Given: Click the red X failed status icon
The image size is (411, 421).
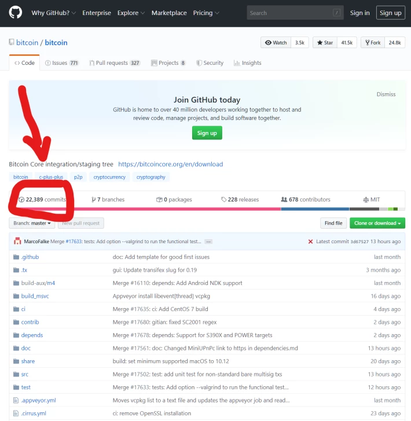Looking at the screenshot, I should 310,241.
